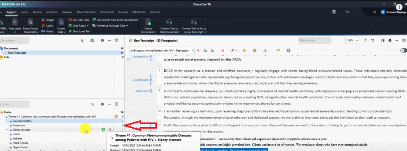Open Focus Group Transcripts dropdown
Viewport: 407px width, 151px height.
click(31, 26)
